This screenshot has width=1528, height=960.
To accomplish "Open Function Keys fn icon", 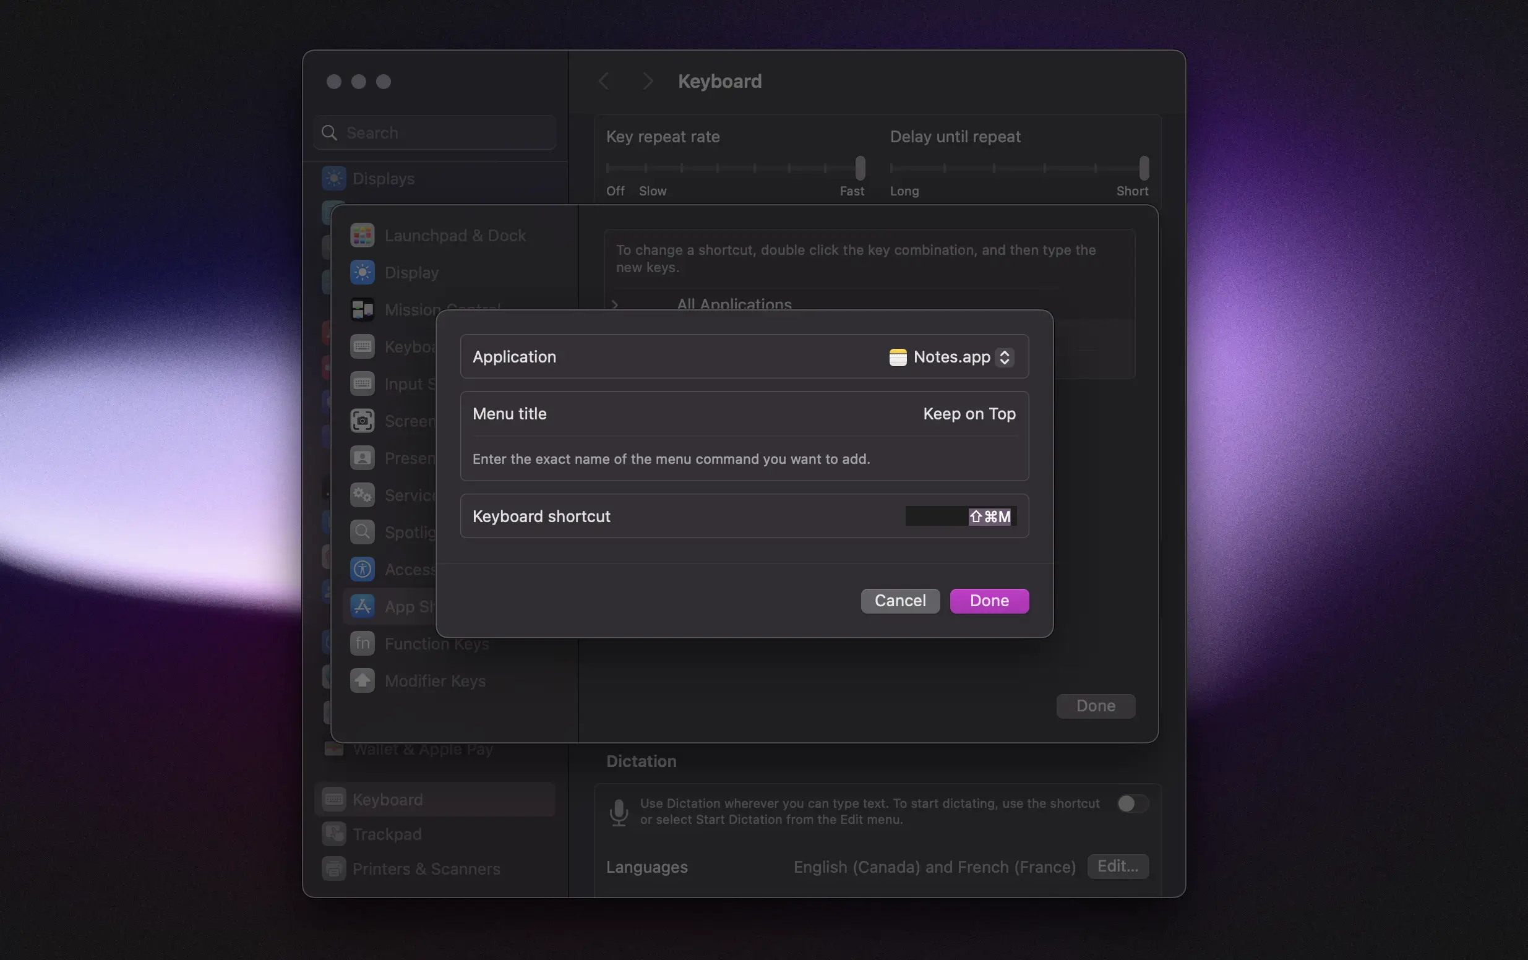I will 363,643.
